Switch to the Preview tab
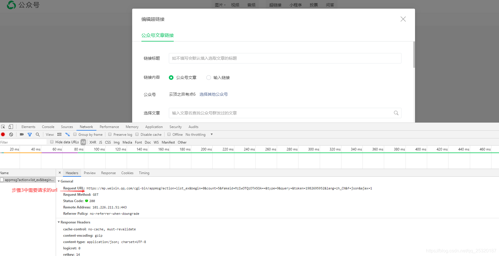Image resolution: width=499 pixels, height=256 pixels. click(90, 173)
